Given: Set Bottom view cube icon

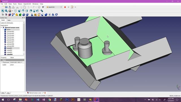Looking at the screenshot, I should (34, 11).
